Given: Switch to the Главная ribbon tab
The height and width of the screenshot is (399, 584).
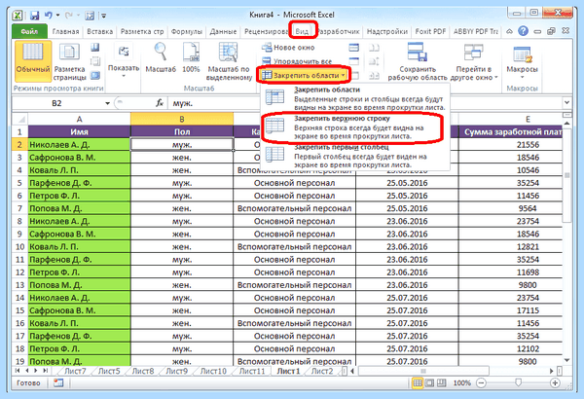Looking at the screenshot, I should 65,32.
